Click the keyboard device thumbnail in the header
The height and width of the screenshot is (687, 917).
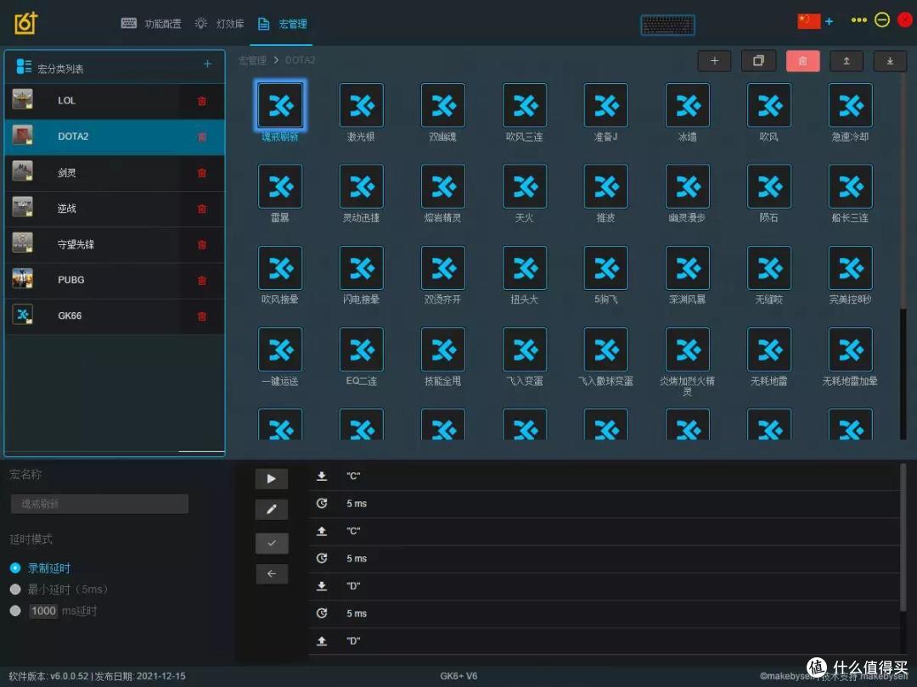(667, 25)
